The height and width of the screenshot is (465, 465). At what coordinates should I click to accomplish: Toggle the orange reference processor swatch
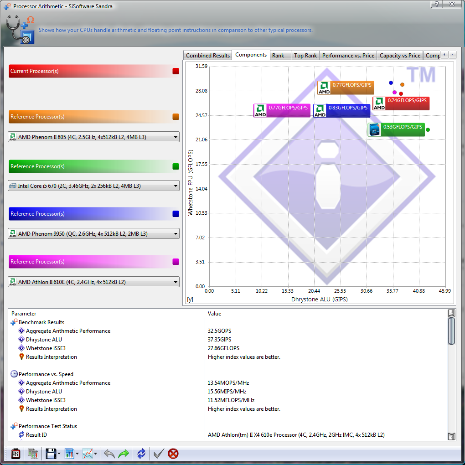176,117
